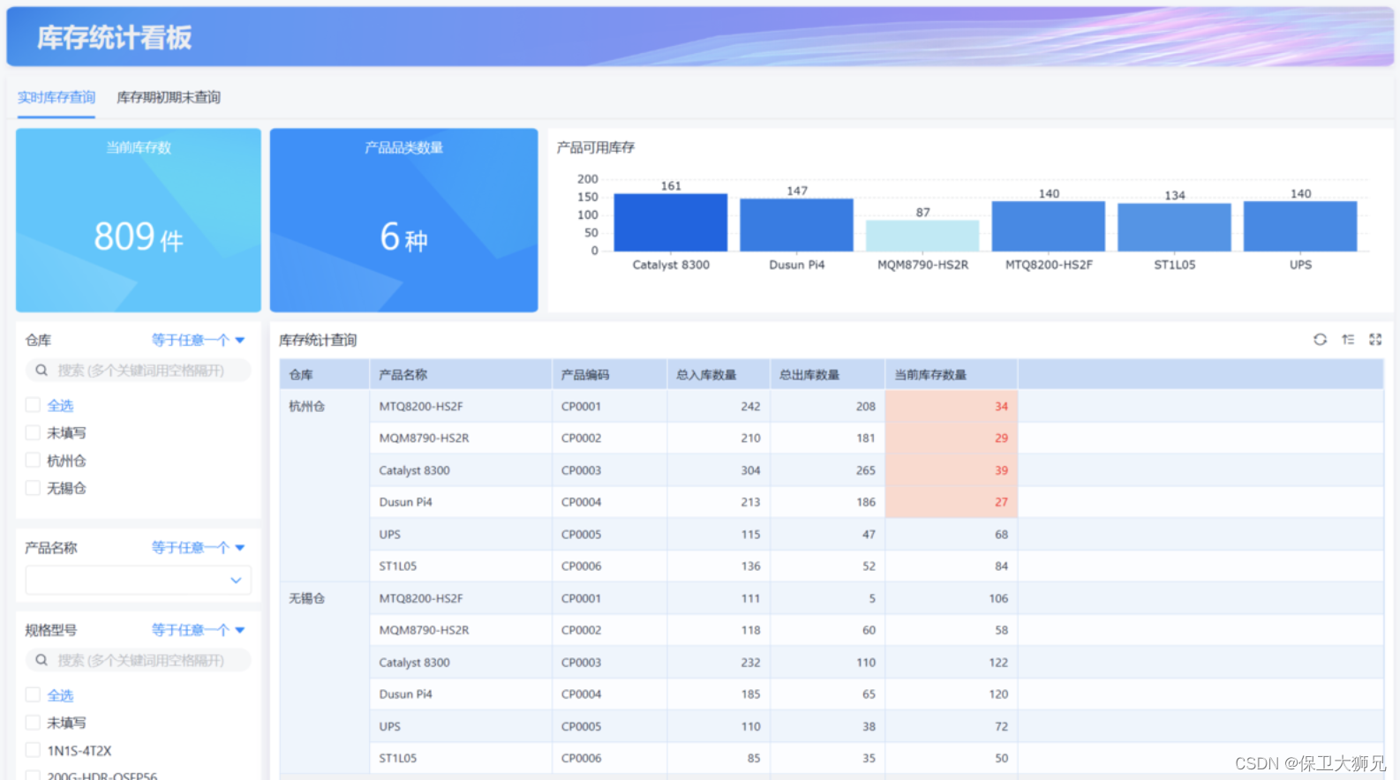Tick the 杭州仓 warehouse checkbox
Viewport: 1400px width, 780px height.
(x=33, y=461)
